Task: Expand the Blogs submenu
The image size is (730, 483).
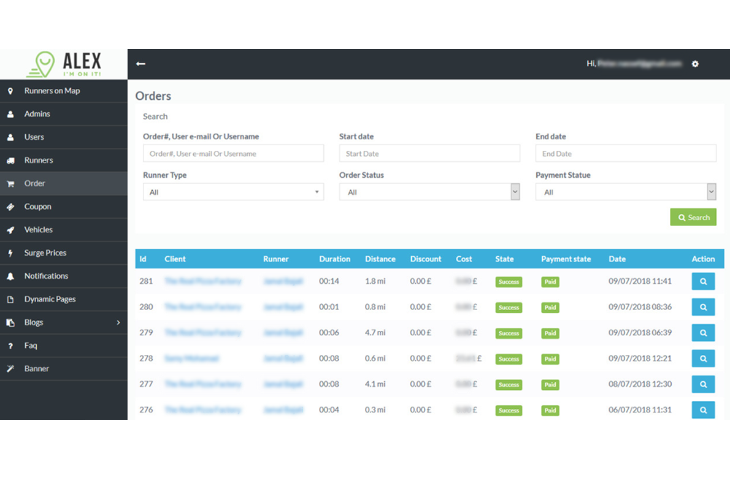Action: (118, 322)
